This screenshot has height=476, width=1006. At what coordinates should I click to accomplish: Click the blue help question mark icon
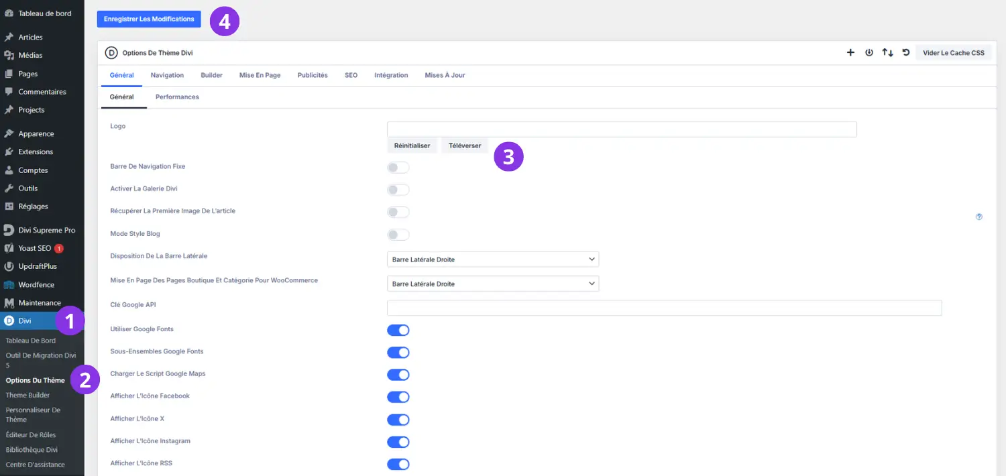pyautogui.click(x=979, y=217)
